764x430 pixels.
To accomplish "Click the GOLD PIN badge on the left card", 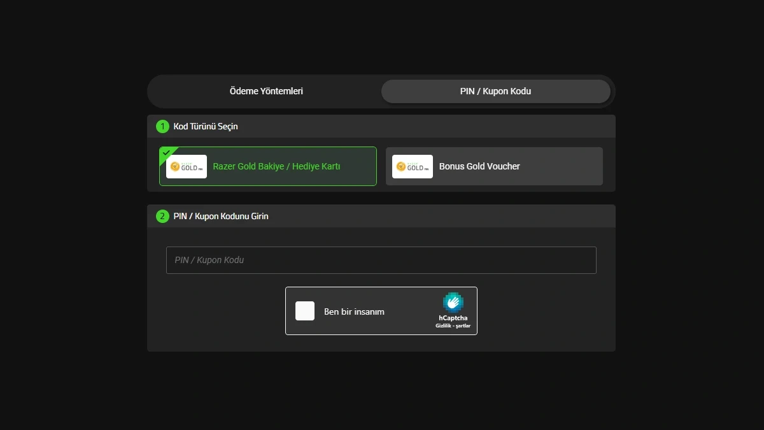I will click(186, 166).
